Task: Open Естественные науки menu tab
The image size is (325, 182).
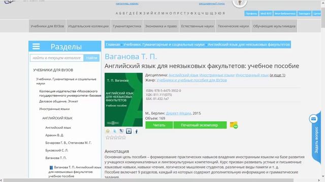Action: point(198,26)
